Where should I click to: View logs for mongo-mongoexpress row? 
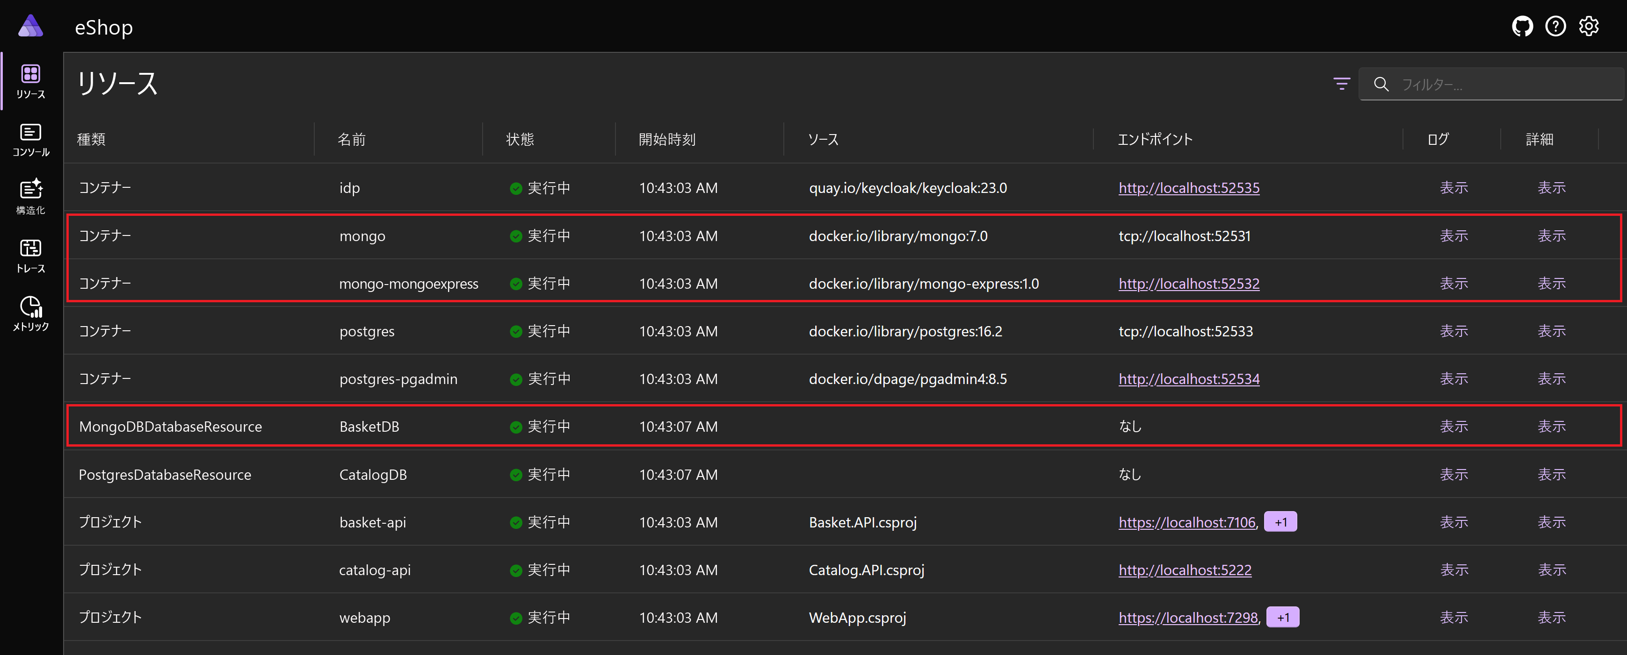pyautogui.click(x=1453, y=284)
